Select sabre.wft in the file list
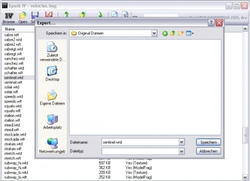250x181 pixels. [x=11, y=35]
